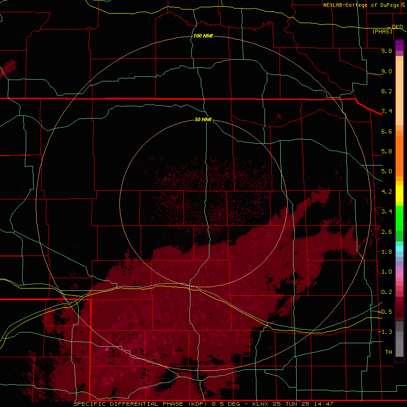Click the 8.2 value on color scale
This screenshot has height=407, width=407.
pos(387,91)
